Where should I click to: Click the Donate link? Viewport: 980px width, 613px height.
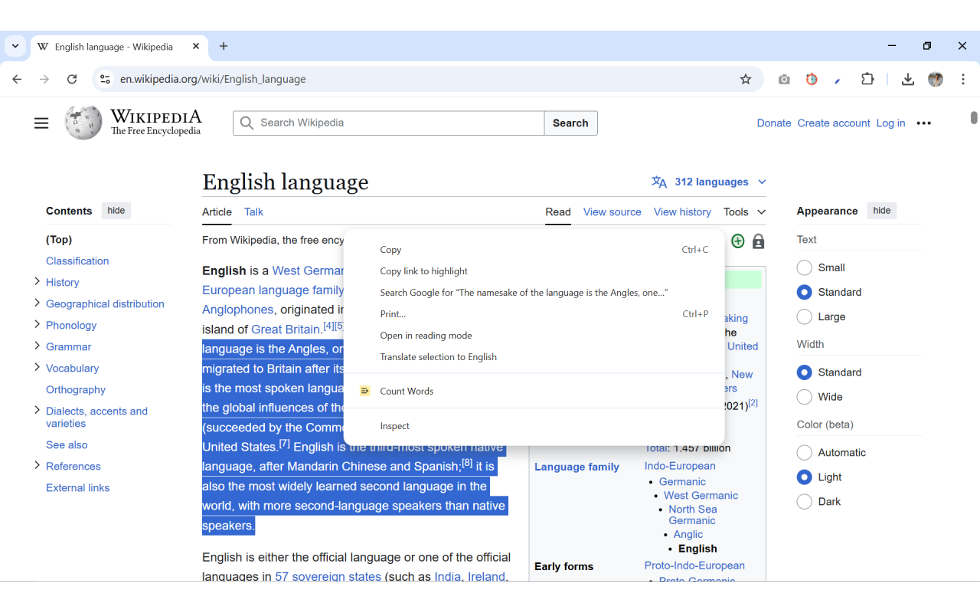pos(774,123)
